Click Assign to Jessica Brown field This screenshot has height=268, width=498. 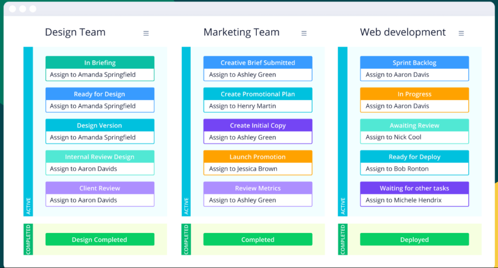point(258,169)
